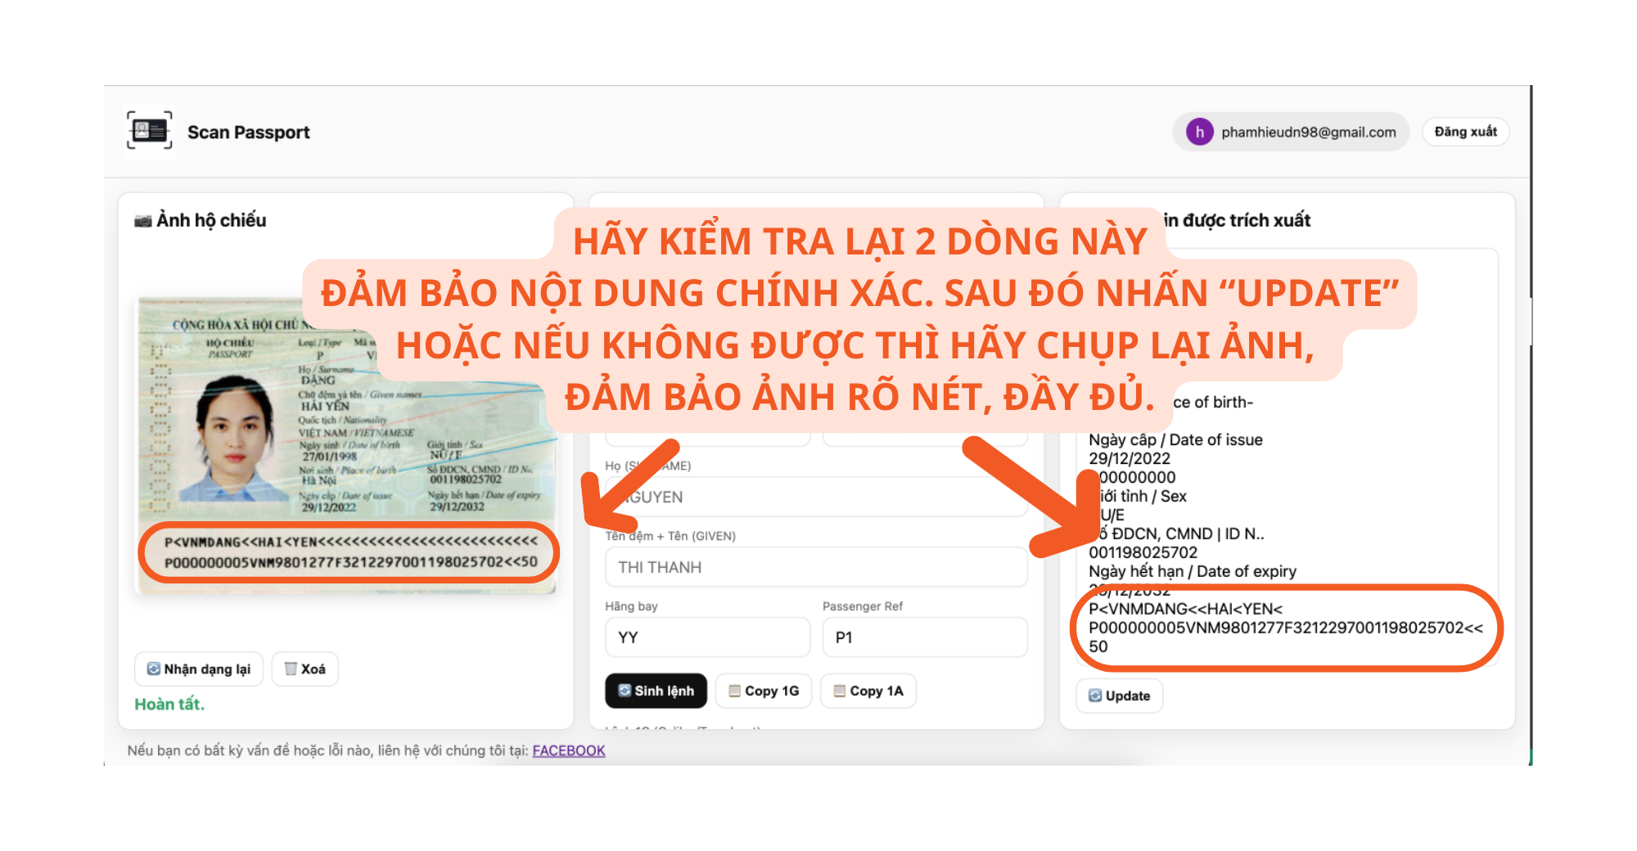Click the Nhận dạng lại button

tap(197, 669)
